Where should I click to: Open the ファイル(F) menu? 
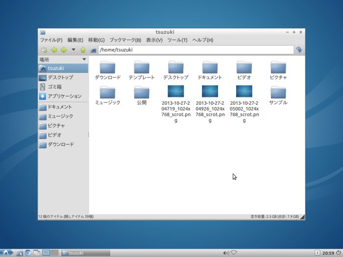tap(51, 40)
